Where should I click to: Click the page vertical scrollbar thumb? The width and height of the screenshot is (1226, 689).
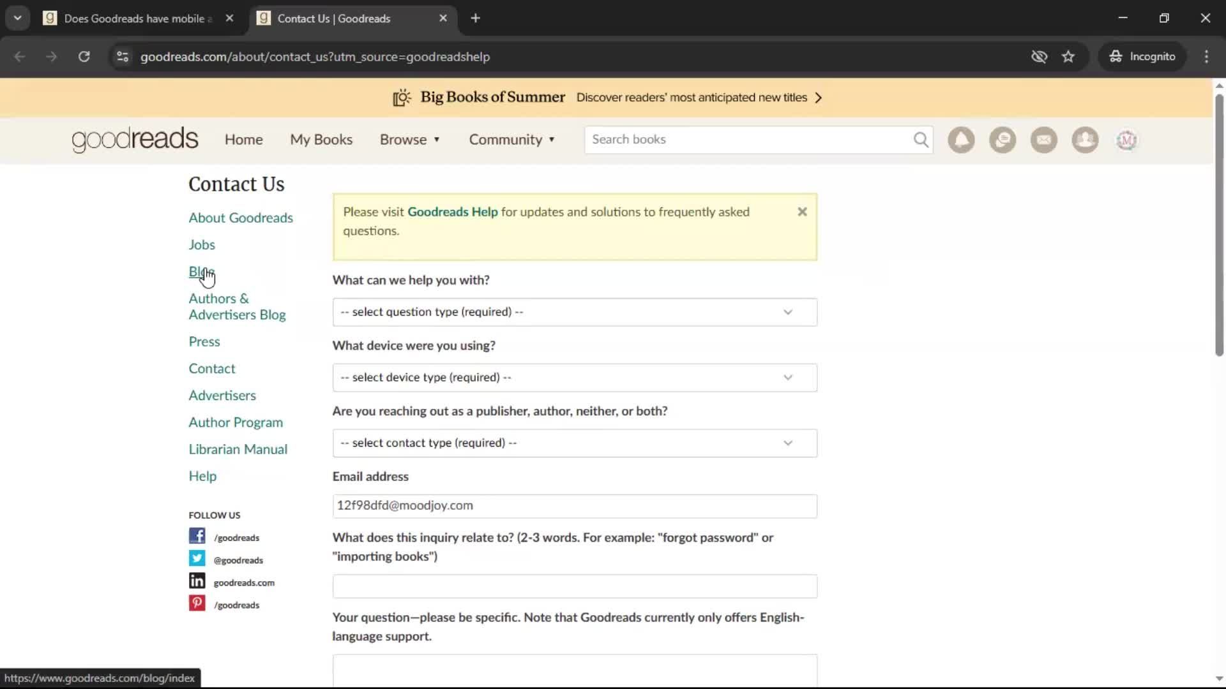pyautogui.click(x=1219, y=225)
